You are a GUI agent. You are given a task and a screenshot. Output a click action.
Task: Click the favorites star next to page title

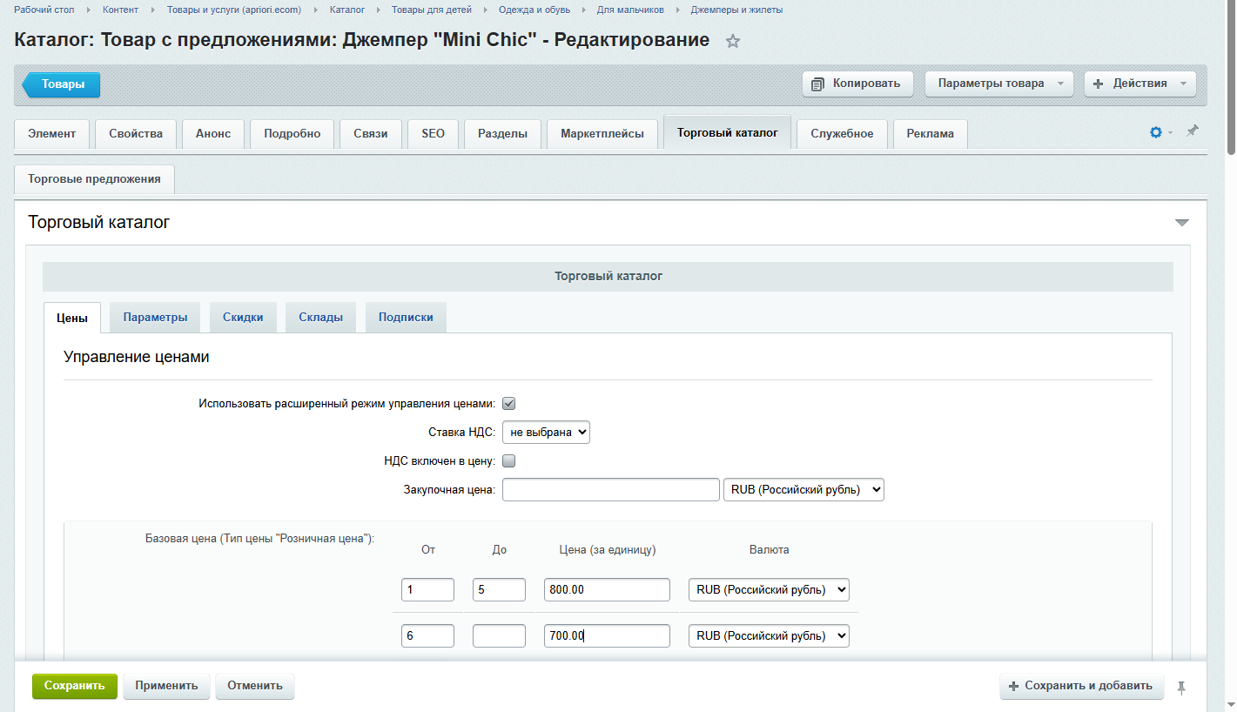[733, 41]
